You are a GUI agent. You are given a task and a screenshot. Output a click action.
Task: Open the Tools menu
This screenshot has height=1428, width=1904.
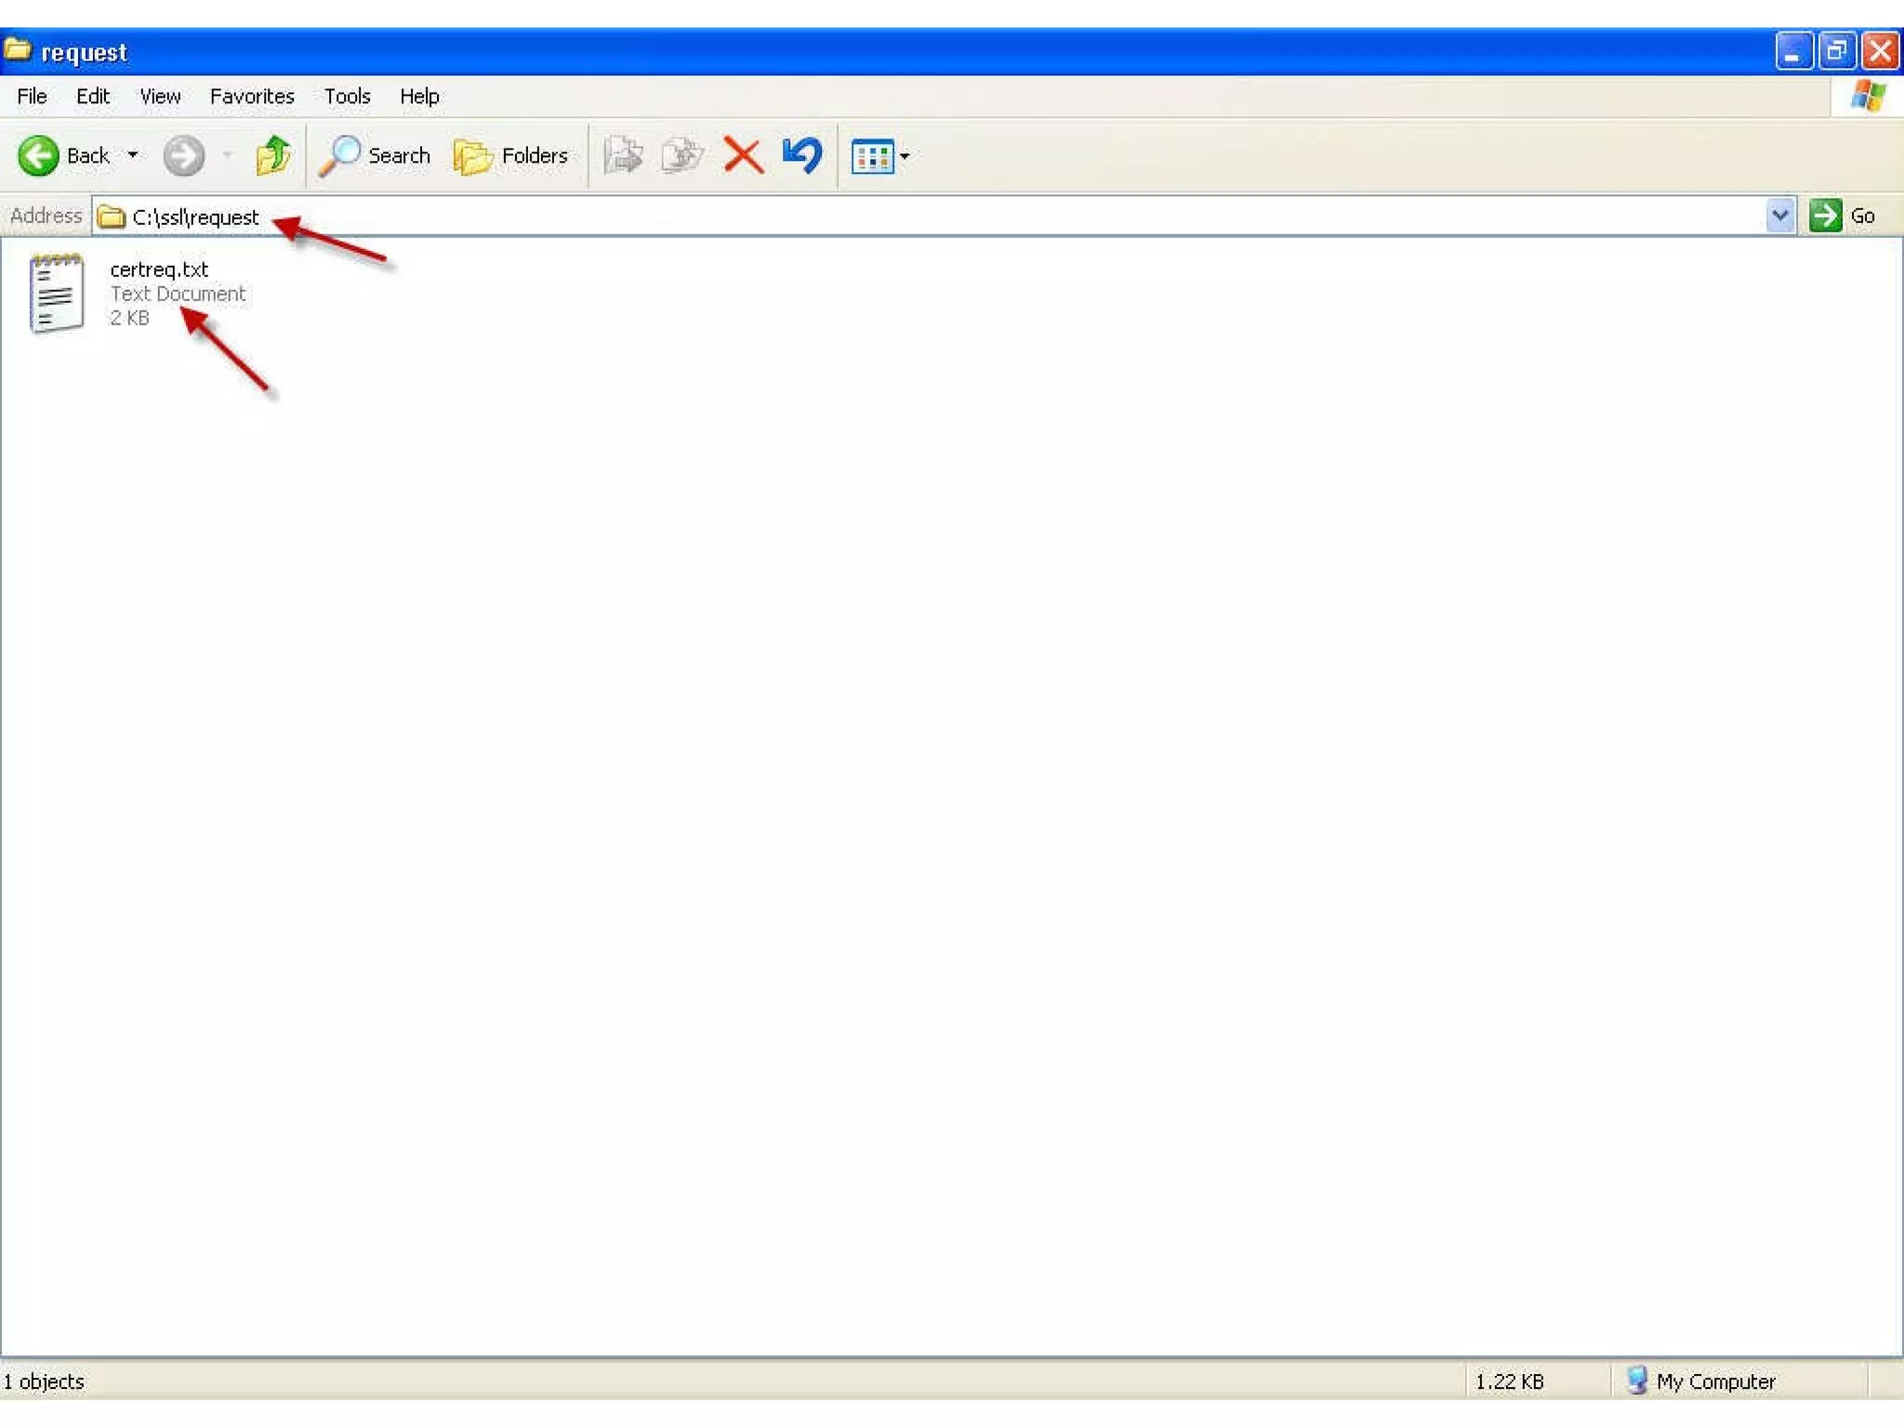(347, 96)
